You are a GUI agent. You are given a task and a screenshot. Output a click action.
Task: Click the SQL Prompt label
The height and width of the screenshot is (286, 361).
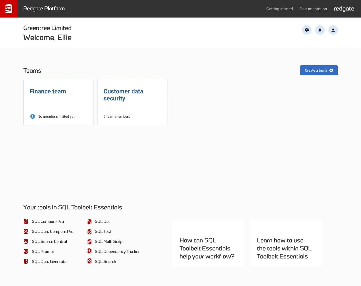(43, 251)
